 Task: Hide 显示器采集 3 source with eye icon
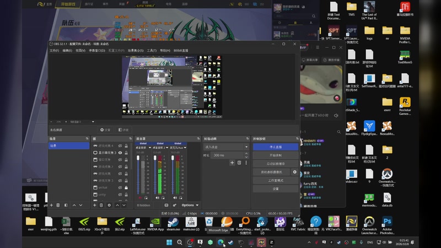pos(120,153)
